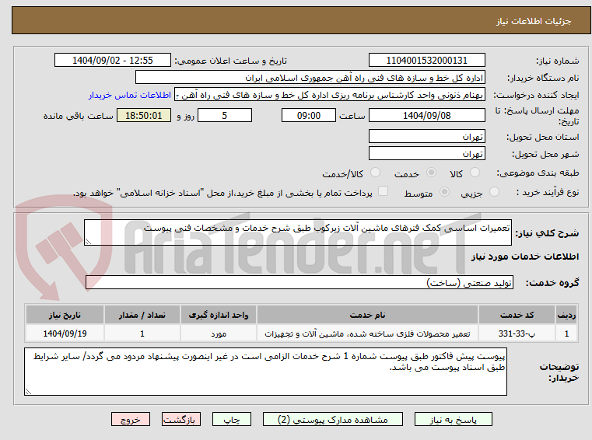
Task: Click the buyer notes text area
Action: 265,372
